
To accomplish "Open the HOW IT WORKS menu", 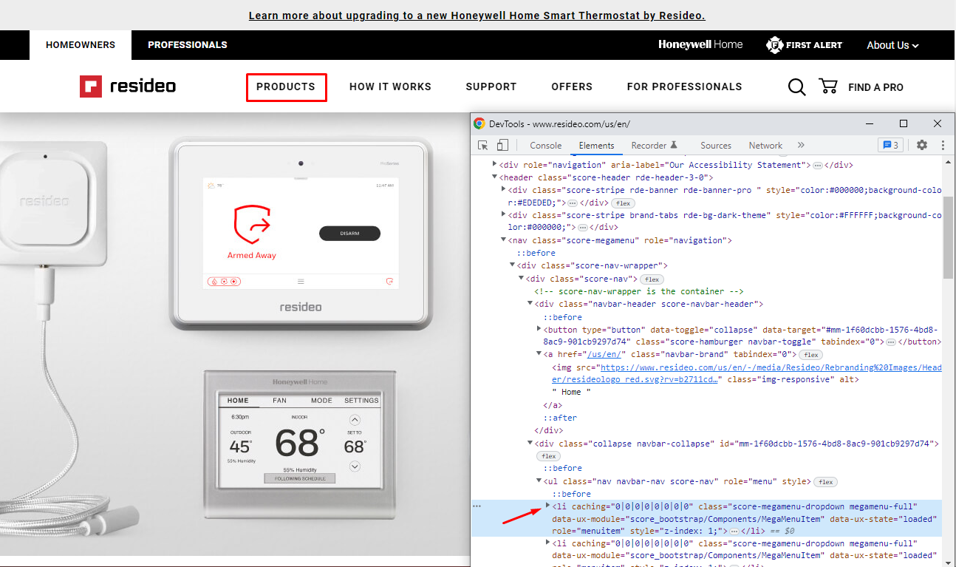I will pyautogui.click(x=390, y=87).
